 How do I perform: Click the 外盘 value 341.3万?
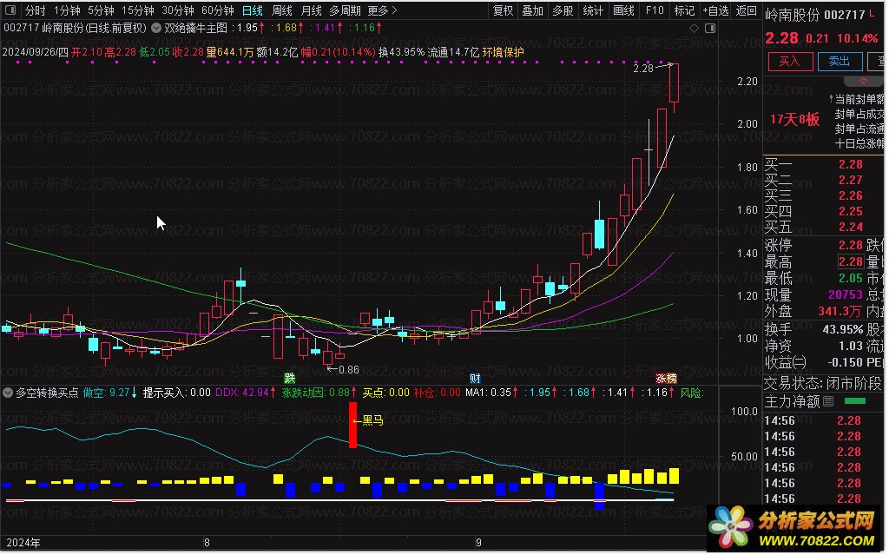point(840,311)
